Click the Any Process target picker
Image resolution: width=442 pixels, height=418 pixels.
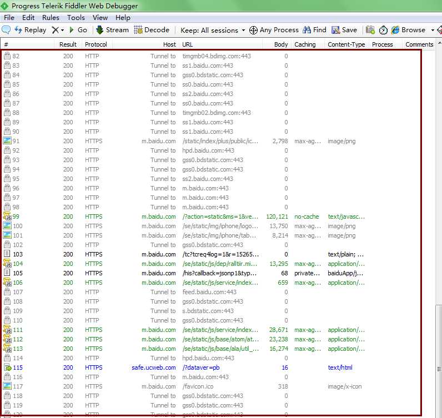pos(274,29)
